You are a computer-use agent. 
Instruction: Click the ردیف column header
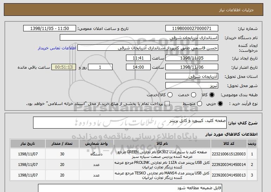tap(252, 144)
